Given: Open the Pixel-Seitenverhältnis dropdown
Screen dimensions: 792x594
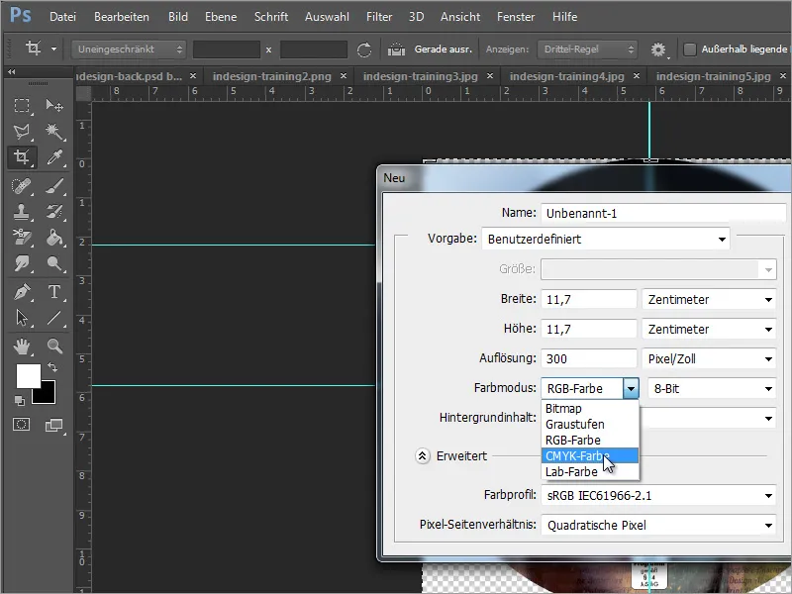Looking at the screenshot, I should click(658, 526).
